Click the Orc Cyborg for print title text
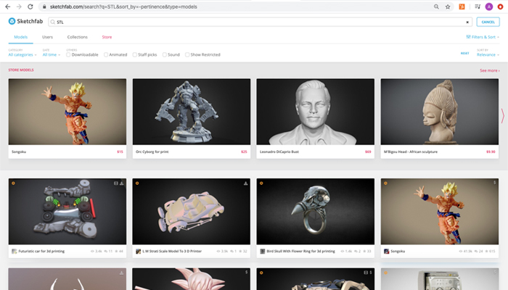 [x=152, y=152]
